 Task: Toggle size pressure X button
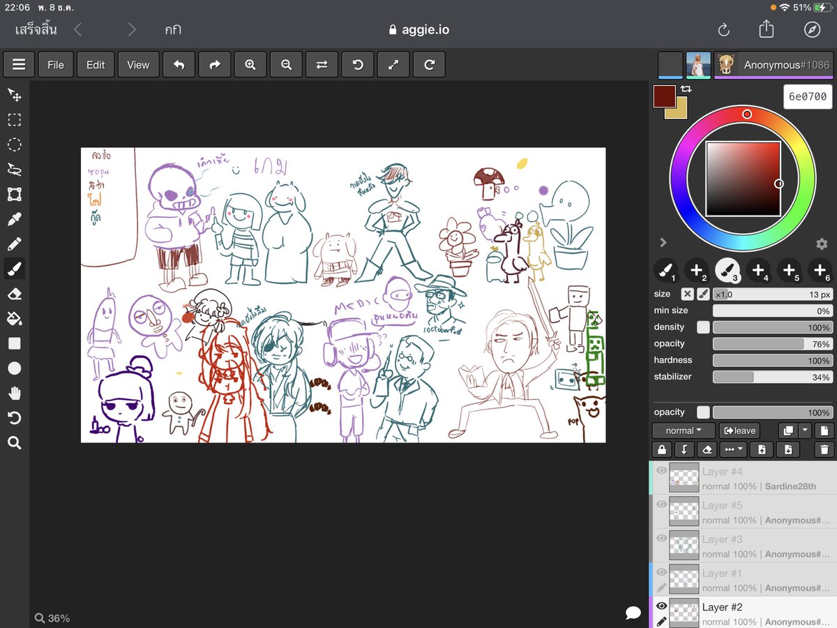(x=687, y=294)
